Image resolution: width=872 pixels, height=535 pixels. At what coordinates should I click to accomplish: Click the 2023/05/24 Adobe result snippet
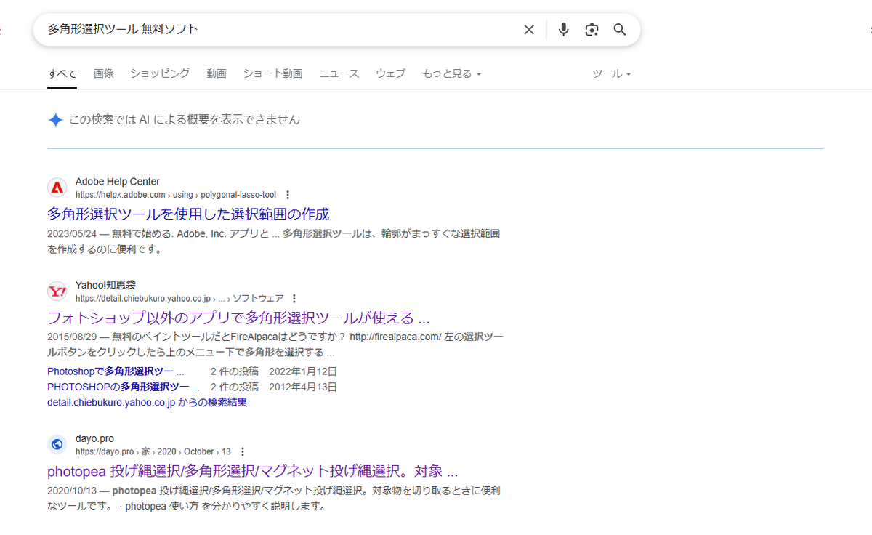click(274, 241)
